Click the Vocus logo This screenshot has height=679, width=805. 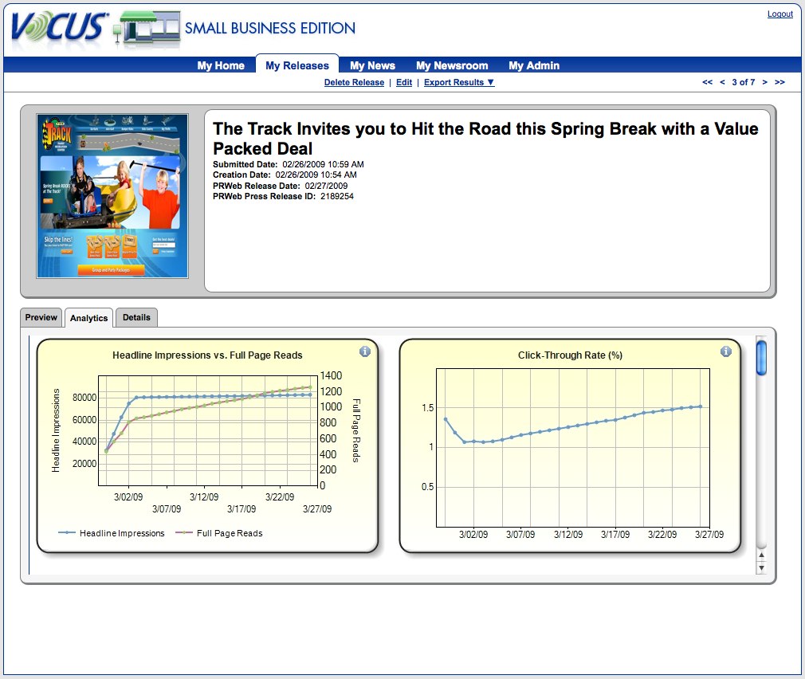point(59,26)
